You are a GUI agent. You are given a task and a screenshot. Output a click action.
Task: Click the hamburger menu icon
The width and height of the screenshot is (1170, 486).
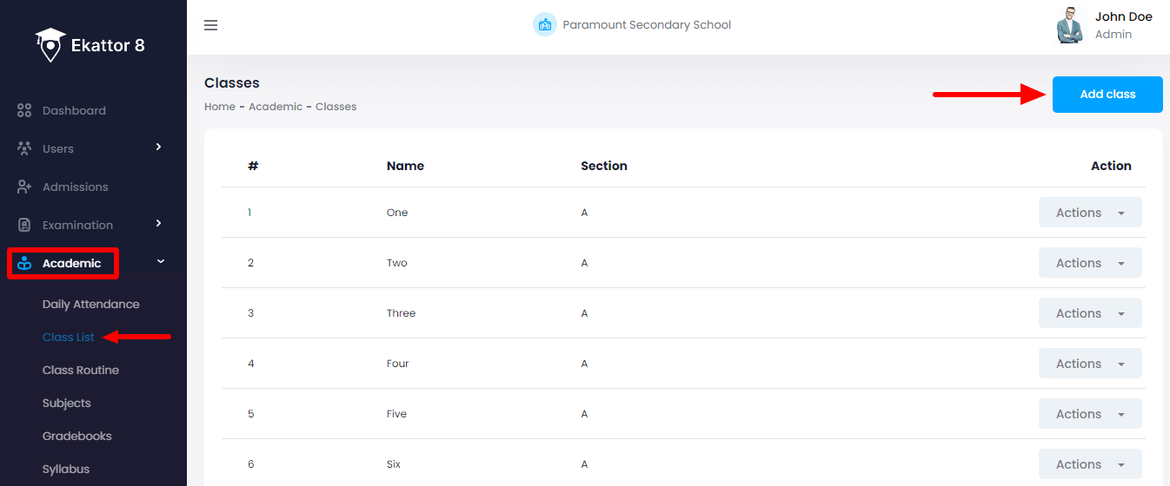click(x=210, y=25)
